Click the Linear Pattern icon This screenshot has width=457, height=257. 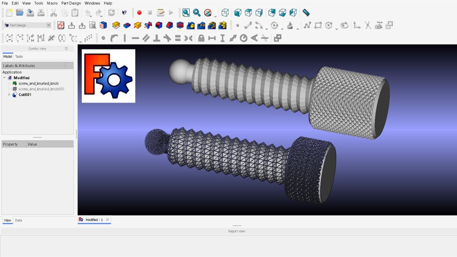[x=201, y=25]
